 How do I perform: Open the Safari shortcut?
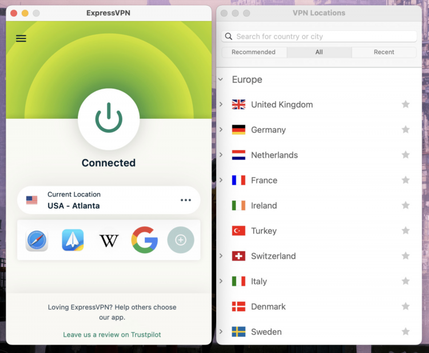point(37,240)
